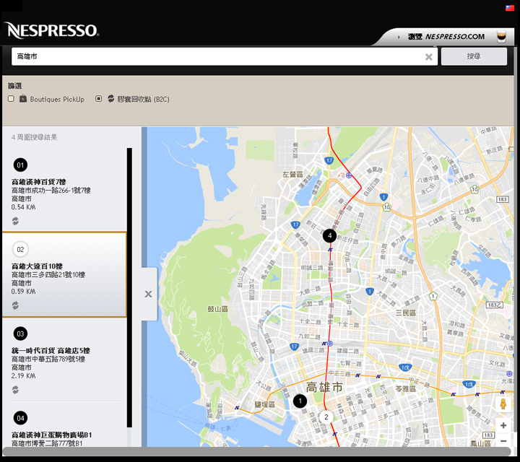
Task: Zoom in the map with plus button
Action: (503, 426)
